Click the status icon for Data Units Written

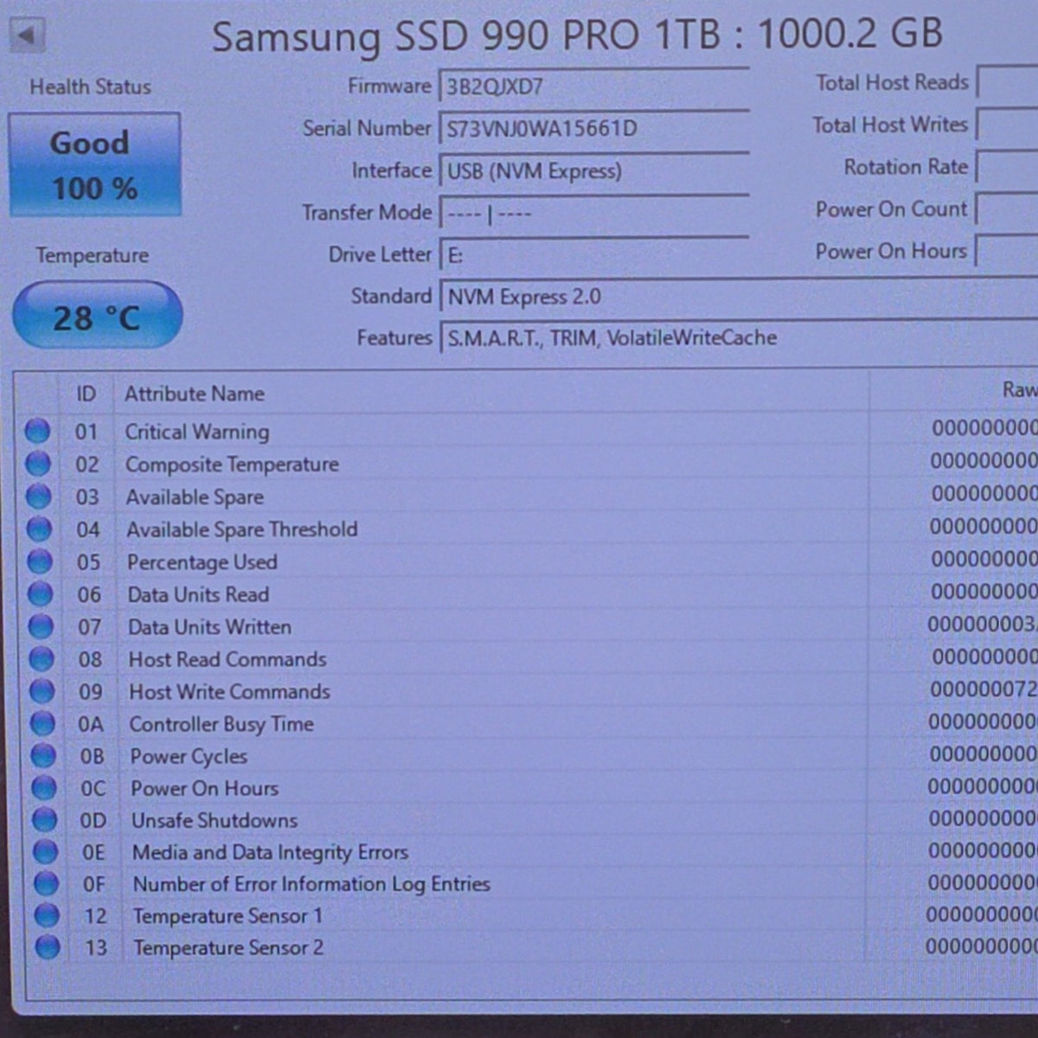(x=41, y=626)
